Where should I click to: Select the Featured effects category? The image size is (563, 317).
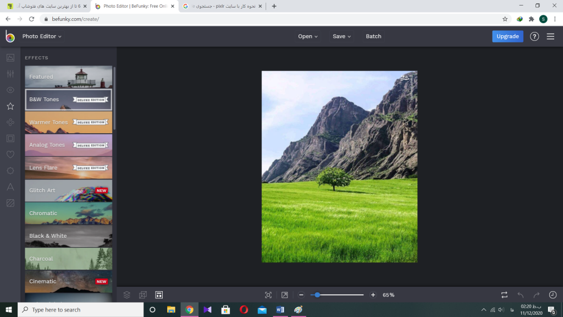pos(69,76)
